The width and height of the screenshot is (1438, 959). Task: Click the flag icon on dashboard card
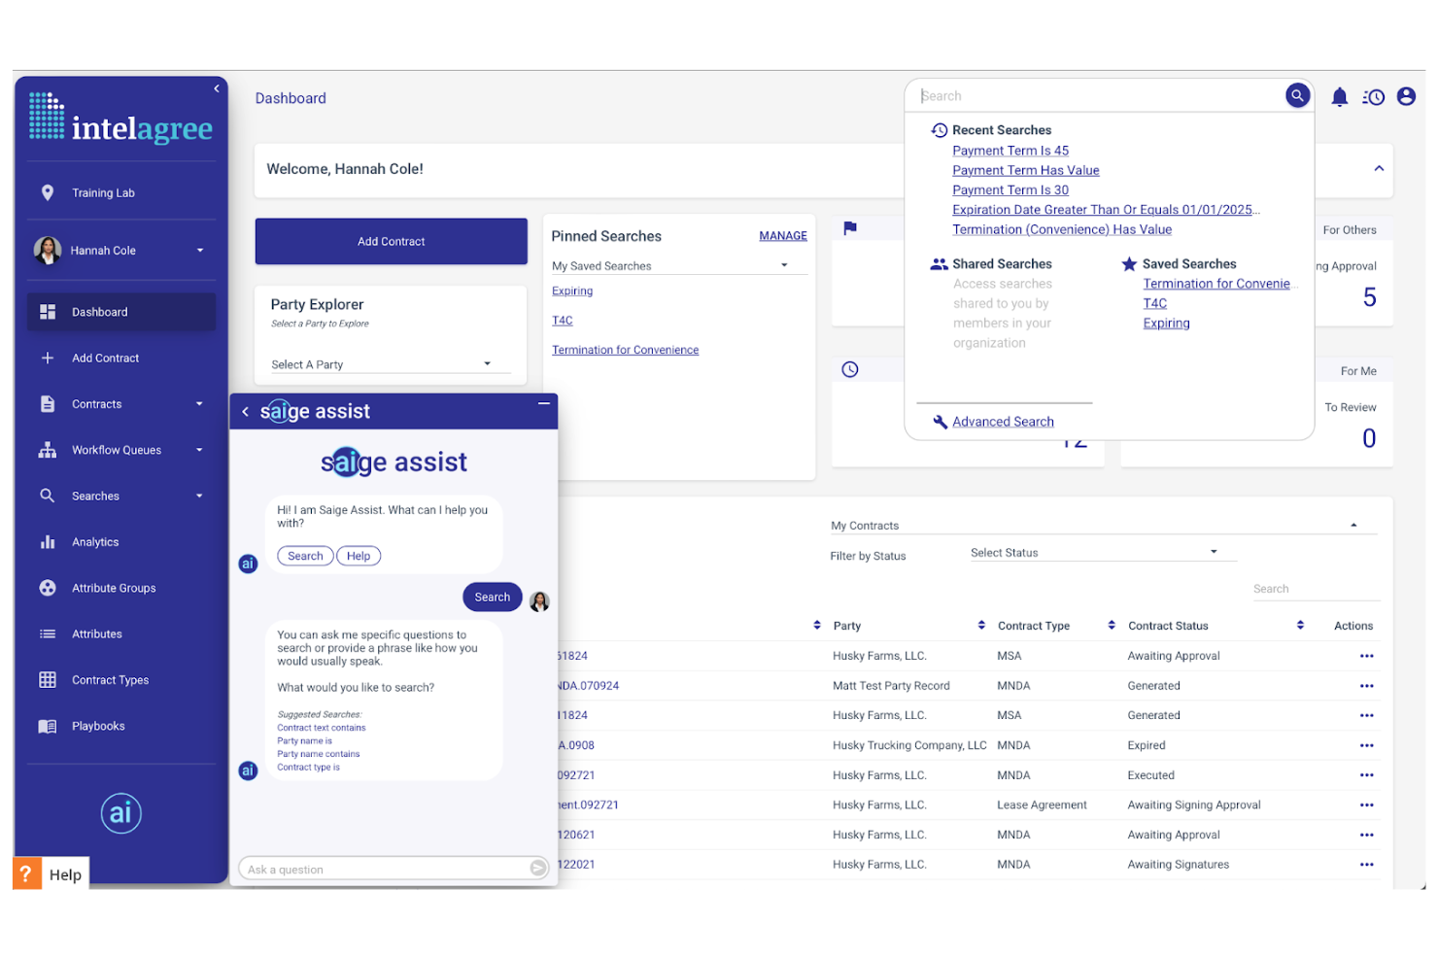pos(850,228)
